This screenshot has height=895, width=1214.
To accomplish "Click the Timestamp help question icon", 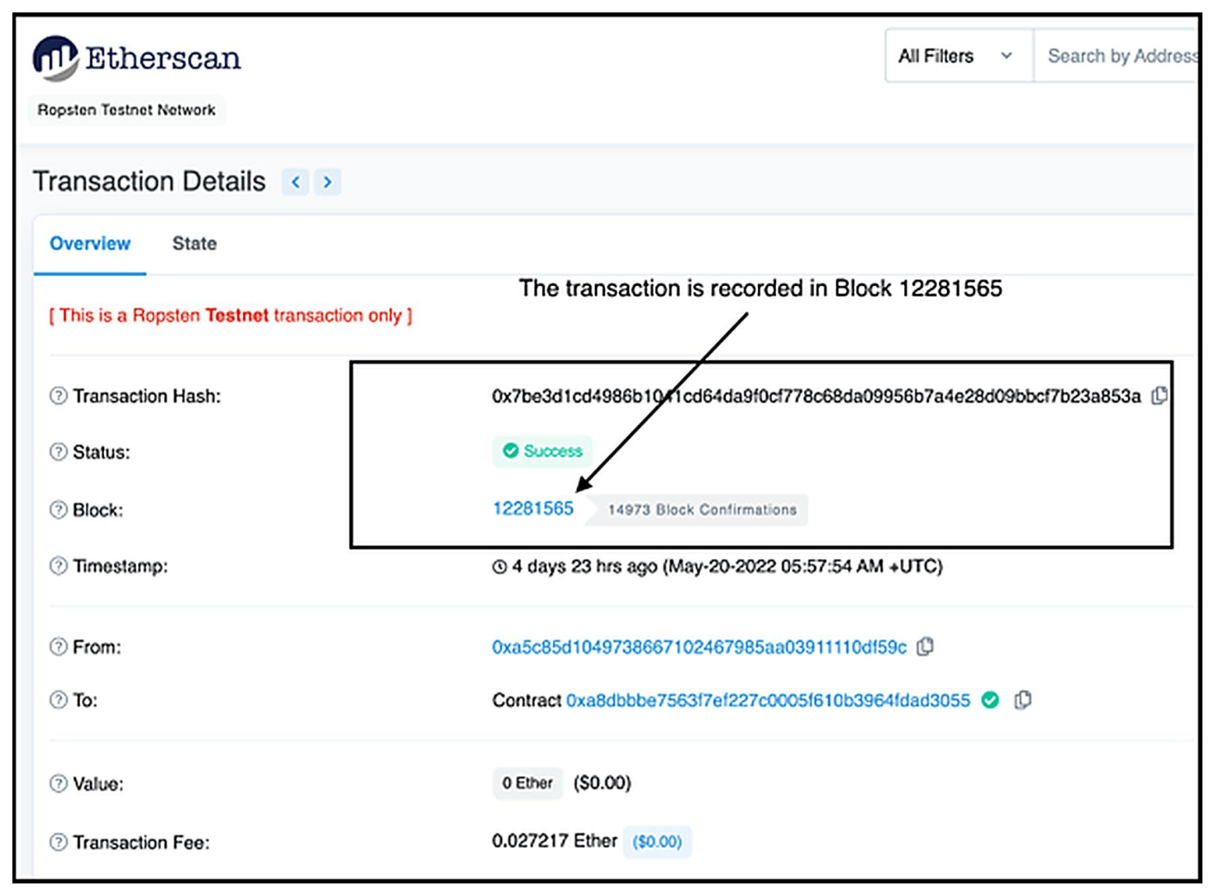I will pyautogui.click(x=58, y=566).
